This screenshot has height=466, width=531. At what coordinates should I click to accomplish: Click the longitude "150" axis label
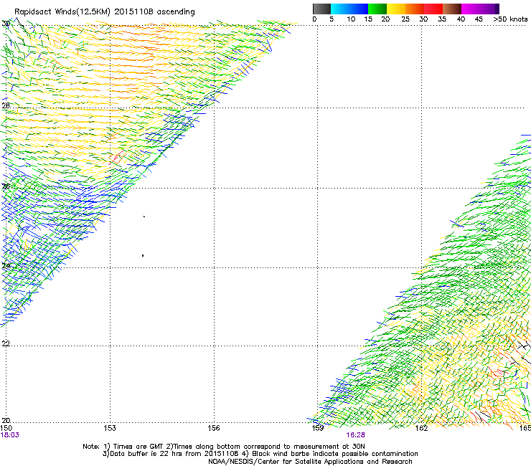coord(6,428)
